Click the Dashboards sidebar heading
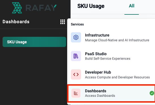This screenshot has height=105, width=155. [x=16, y=22]
